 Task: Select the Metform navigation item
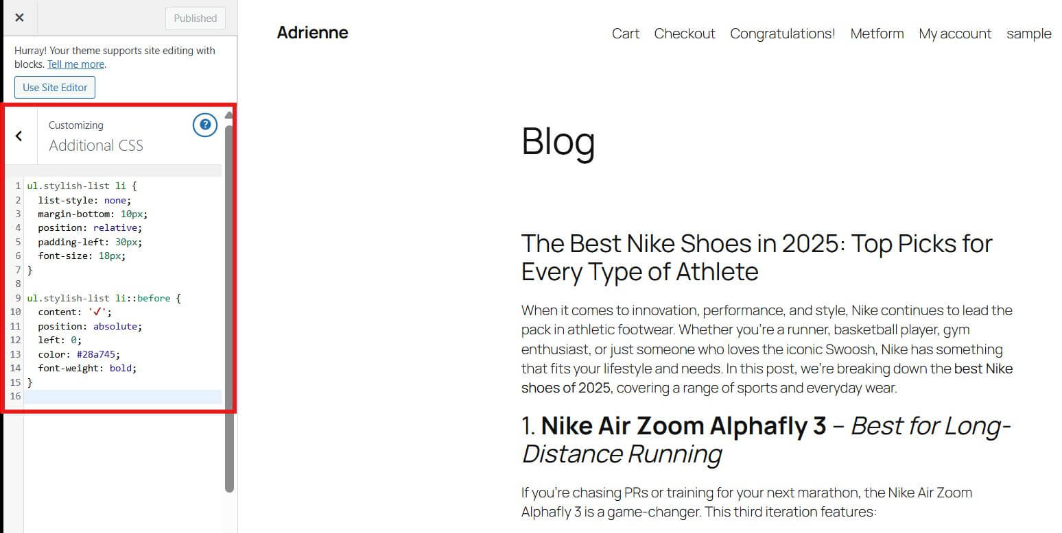(877, 34)
